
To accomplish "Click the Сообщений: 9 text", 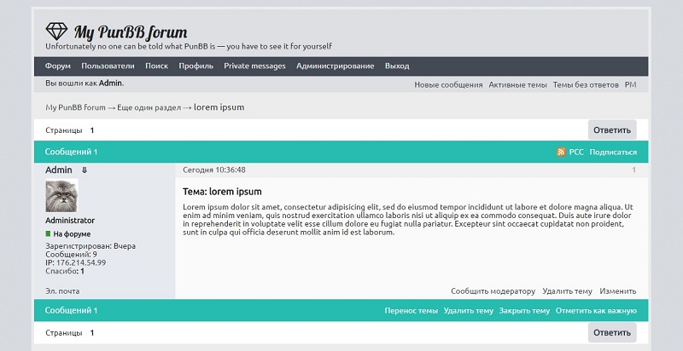I will click(x=71, y=254).
